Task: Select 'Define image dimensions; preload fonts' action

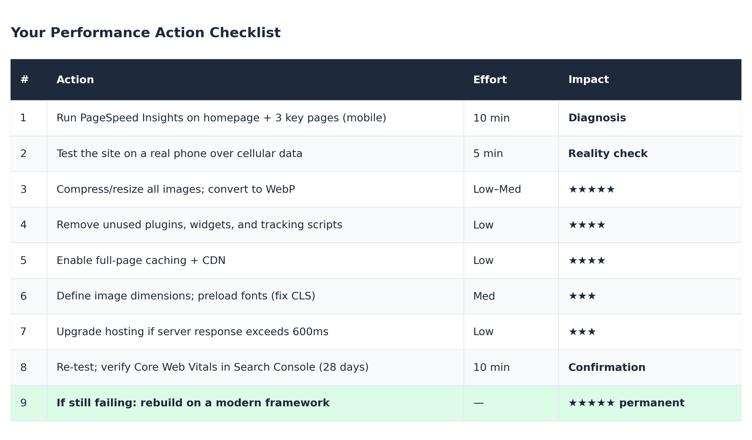Action: (x=186, y=296)
